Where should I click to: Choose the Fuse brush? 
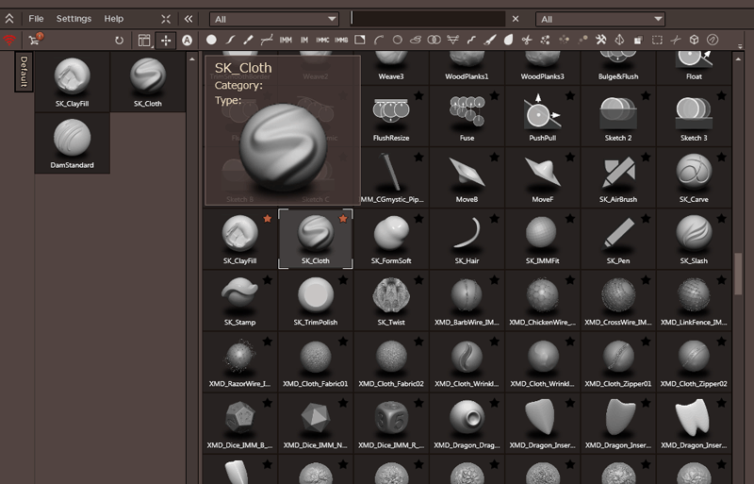pyautogui.click(x=467, y=116)
